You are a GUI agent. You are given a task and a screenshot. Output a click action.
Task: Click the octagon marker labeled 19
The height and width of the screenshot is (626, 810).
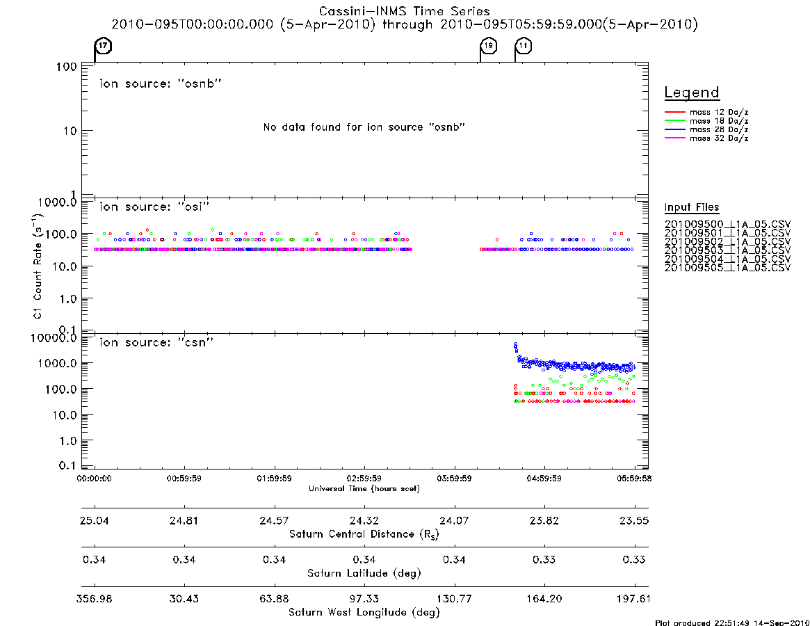click(x=489, y=45)
